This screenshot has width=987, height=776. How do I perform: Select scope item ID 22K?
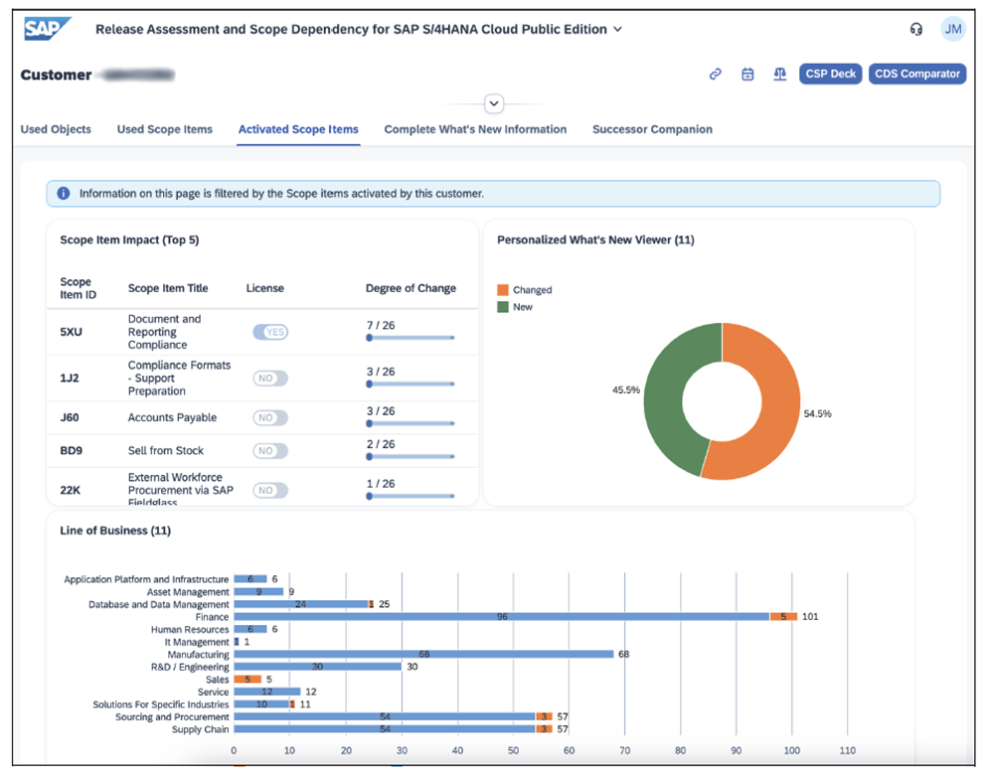[x=70, y=490]
